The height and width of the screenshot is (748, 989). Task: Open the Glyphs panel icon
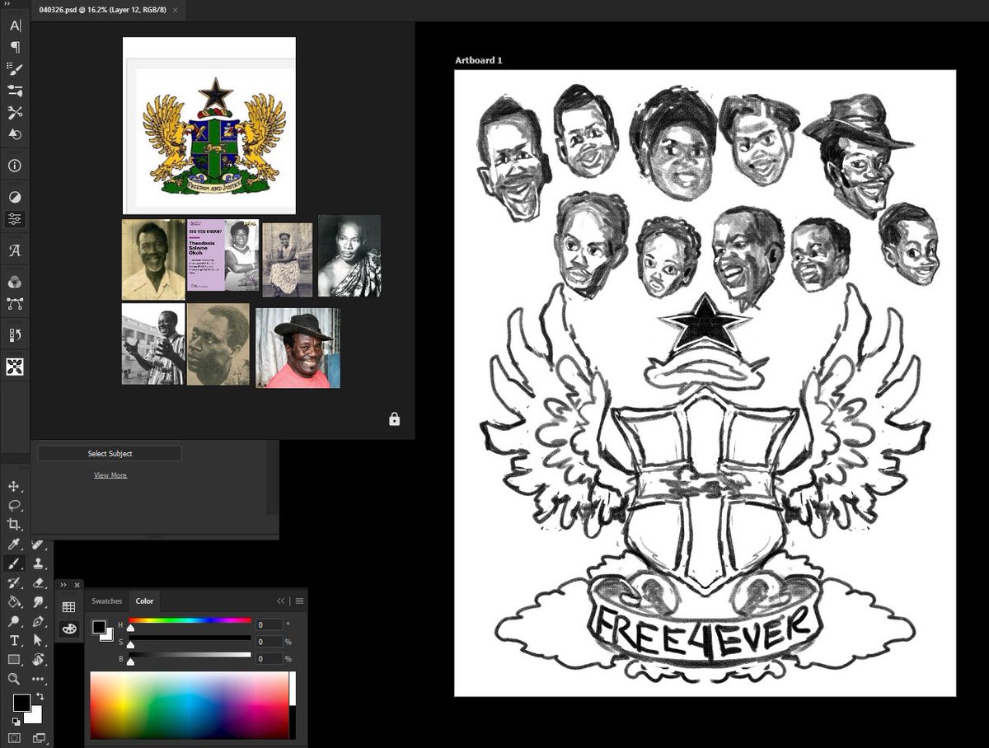click(15, 250)
